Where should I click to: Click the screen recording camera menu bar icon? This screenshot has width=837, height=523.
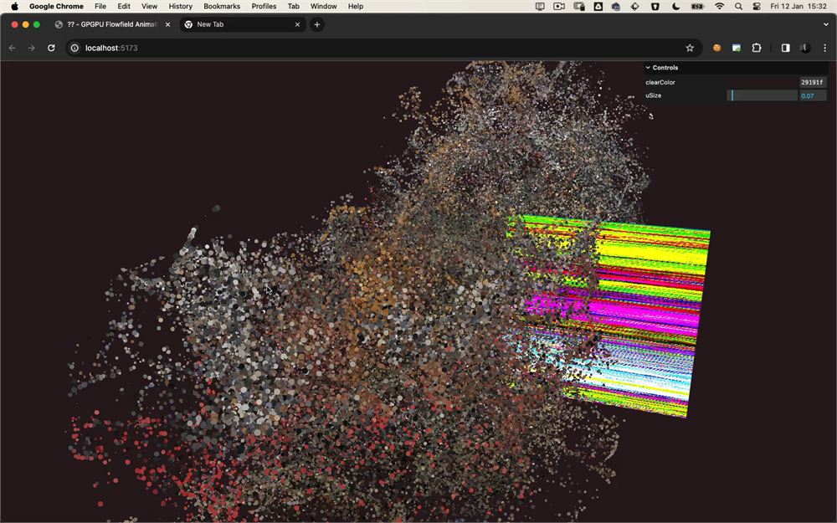click(559, 7)
